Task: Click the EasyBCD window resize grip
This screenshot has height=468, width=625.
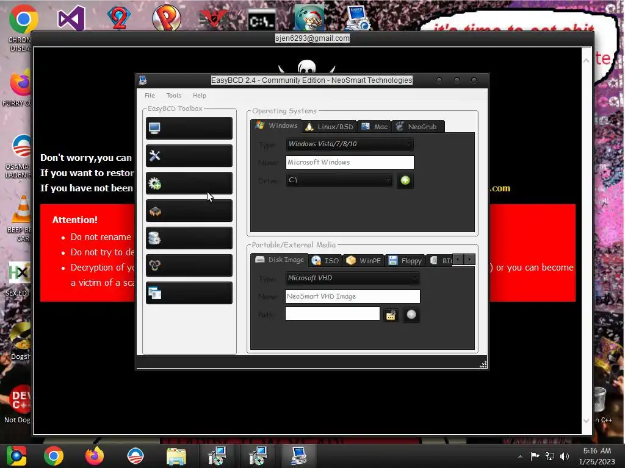Action: pos(483,364)
